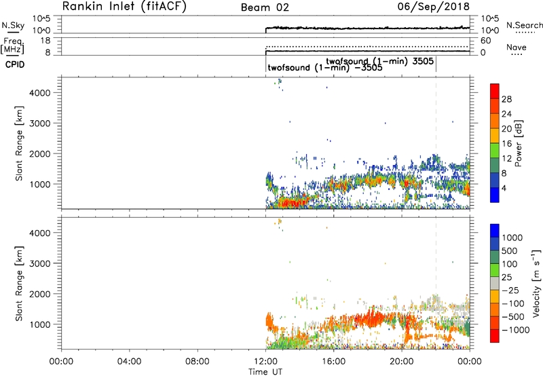Click power color bar value '16'
The height and width of the screenshot is (376, 543).
pos(506,144)
